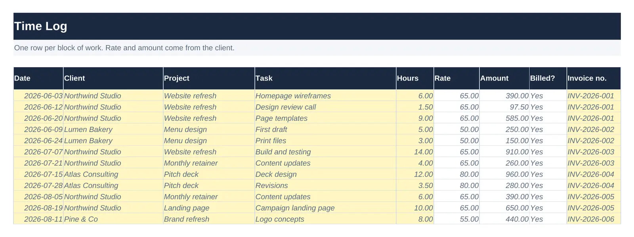Click the Project column header
Image resolution: width=634 pixels, height=237 pixels.
pos(209,78)
